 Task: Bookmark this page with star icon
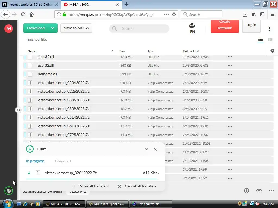point(174,15)
